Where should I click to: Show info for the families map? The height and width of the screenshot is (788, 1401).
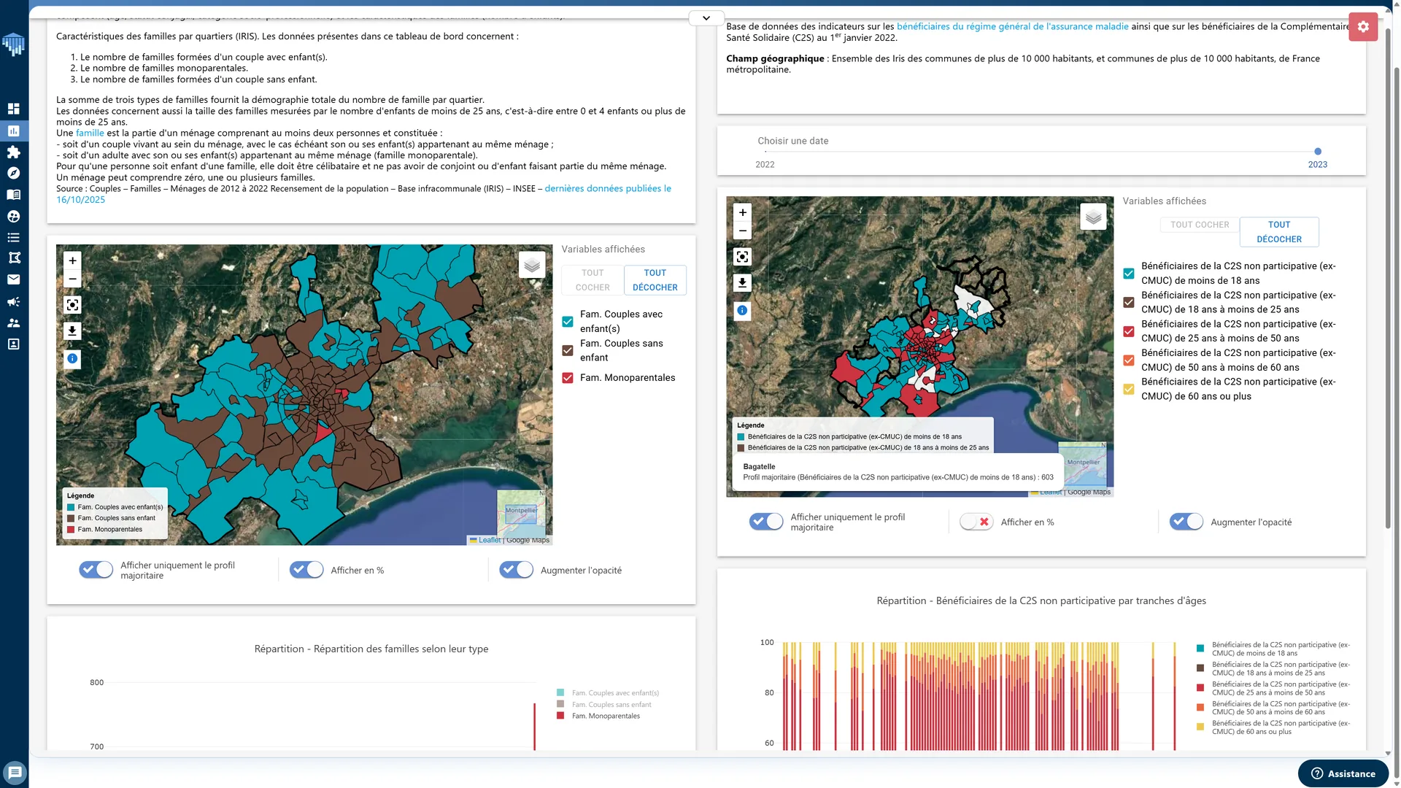click(72, 358)
